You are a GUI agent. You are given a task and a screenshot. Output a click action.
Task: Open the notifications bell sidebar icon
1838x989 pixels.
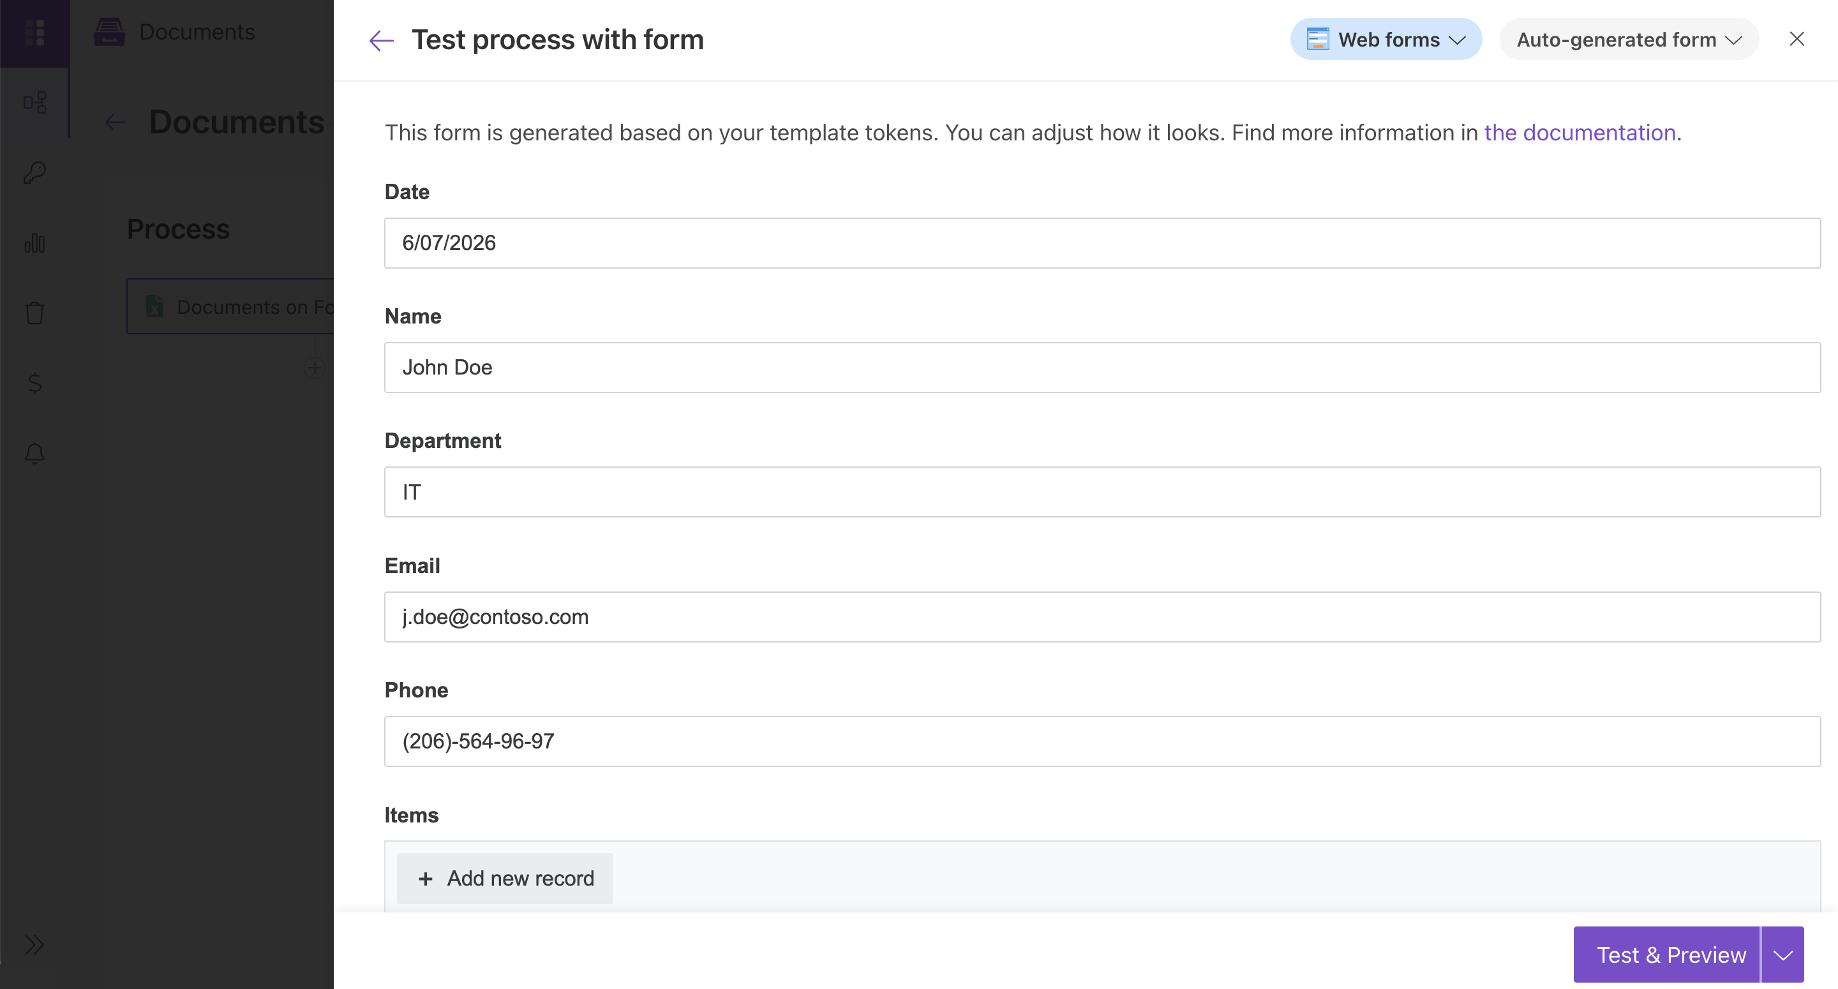pos(35,453)
